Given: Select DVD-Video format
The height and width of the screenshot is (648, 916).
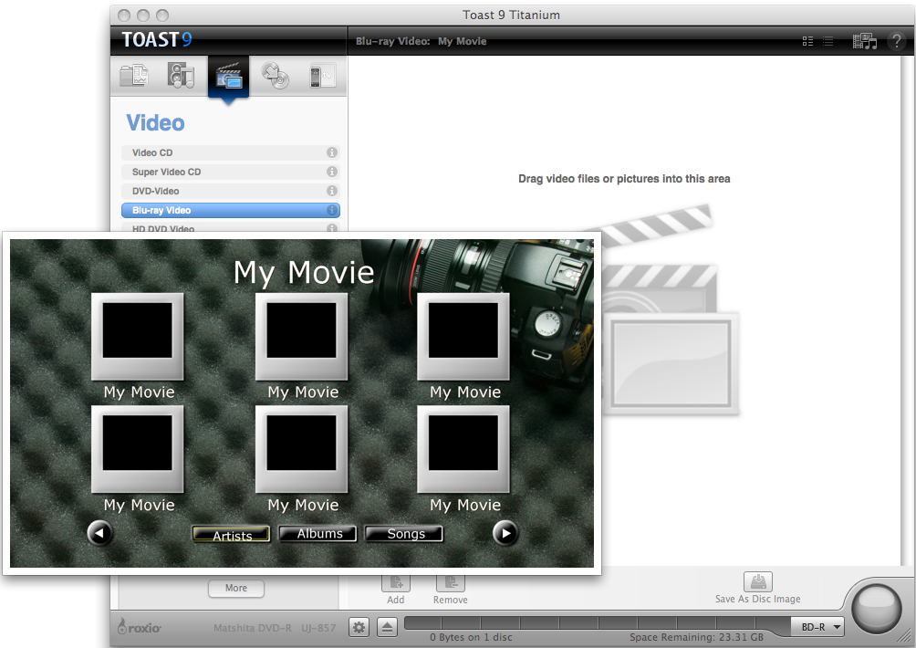Looking at the screenshot, I should (230, 191).
